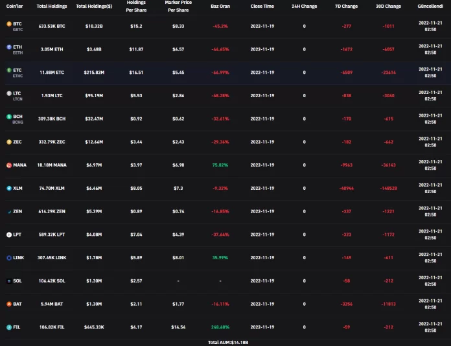Image resolution: width=451 pixels, height=346 pixels.
Task: Sort by Baz Oran column header
Action: [x=220, y=6]
